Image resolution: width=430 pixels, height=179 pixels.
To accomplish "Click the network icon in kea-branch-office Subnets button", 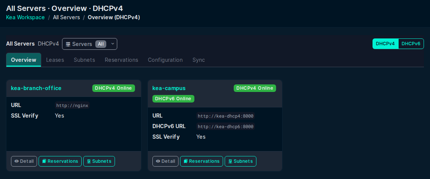I will 89,161.
